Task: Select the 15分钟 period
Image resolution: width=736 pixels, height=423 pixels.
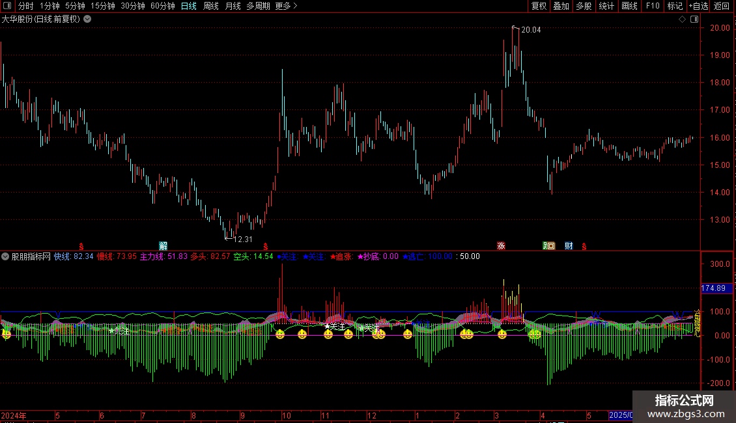Action: [102, 6]
